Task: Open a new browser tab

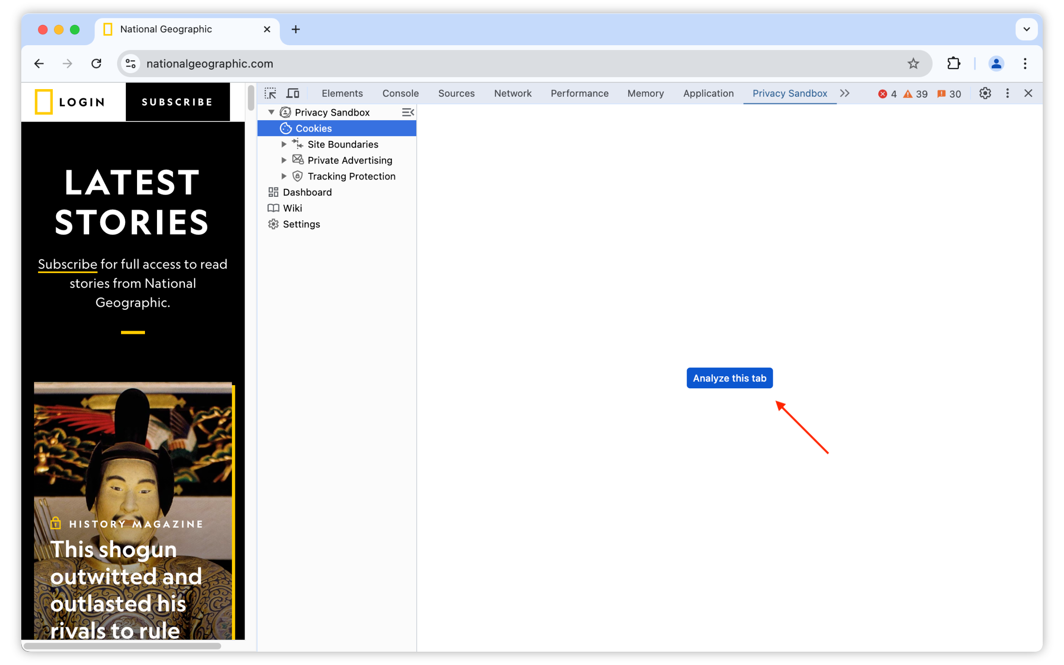Action: coord(296,29)
